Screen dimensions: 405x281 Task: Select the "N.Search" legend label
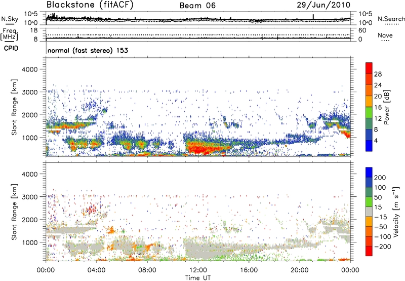[391, 19]
